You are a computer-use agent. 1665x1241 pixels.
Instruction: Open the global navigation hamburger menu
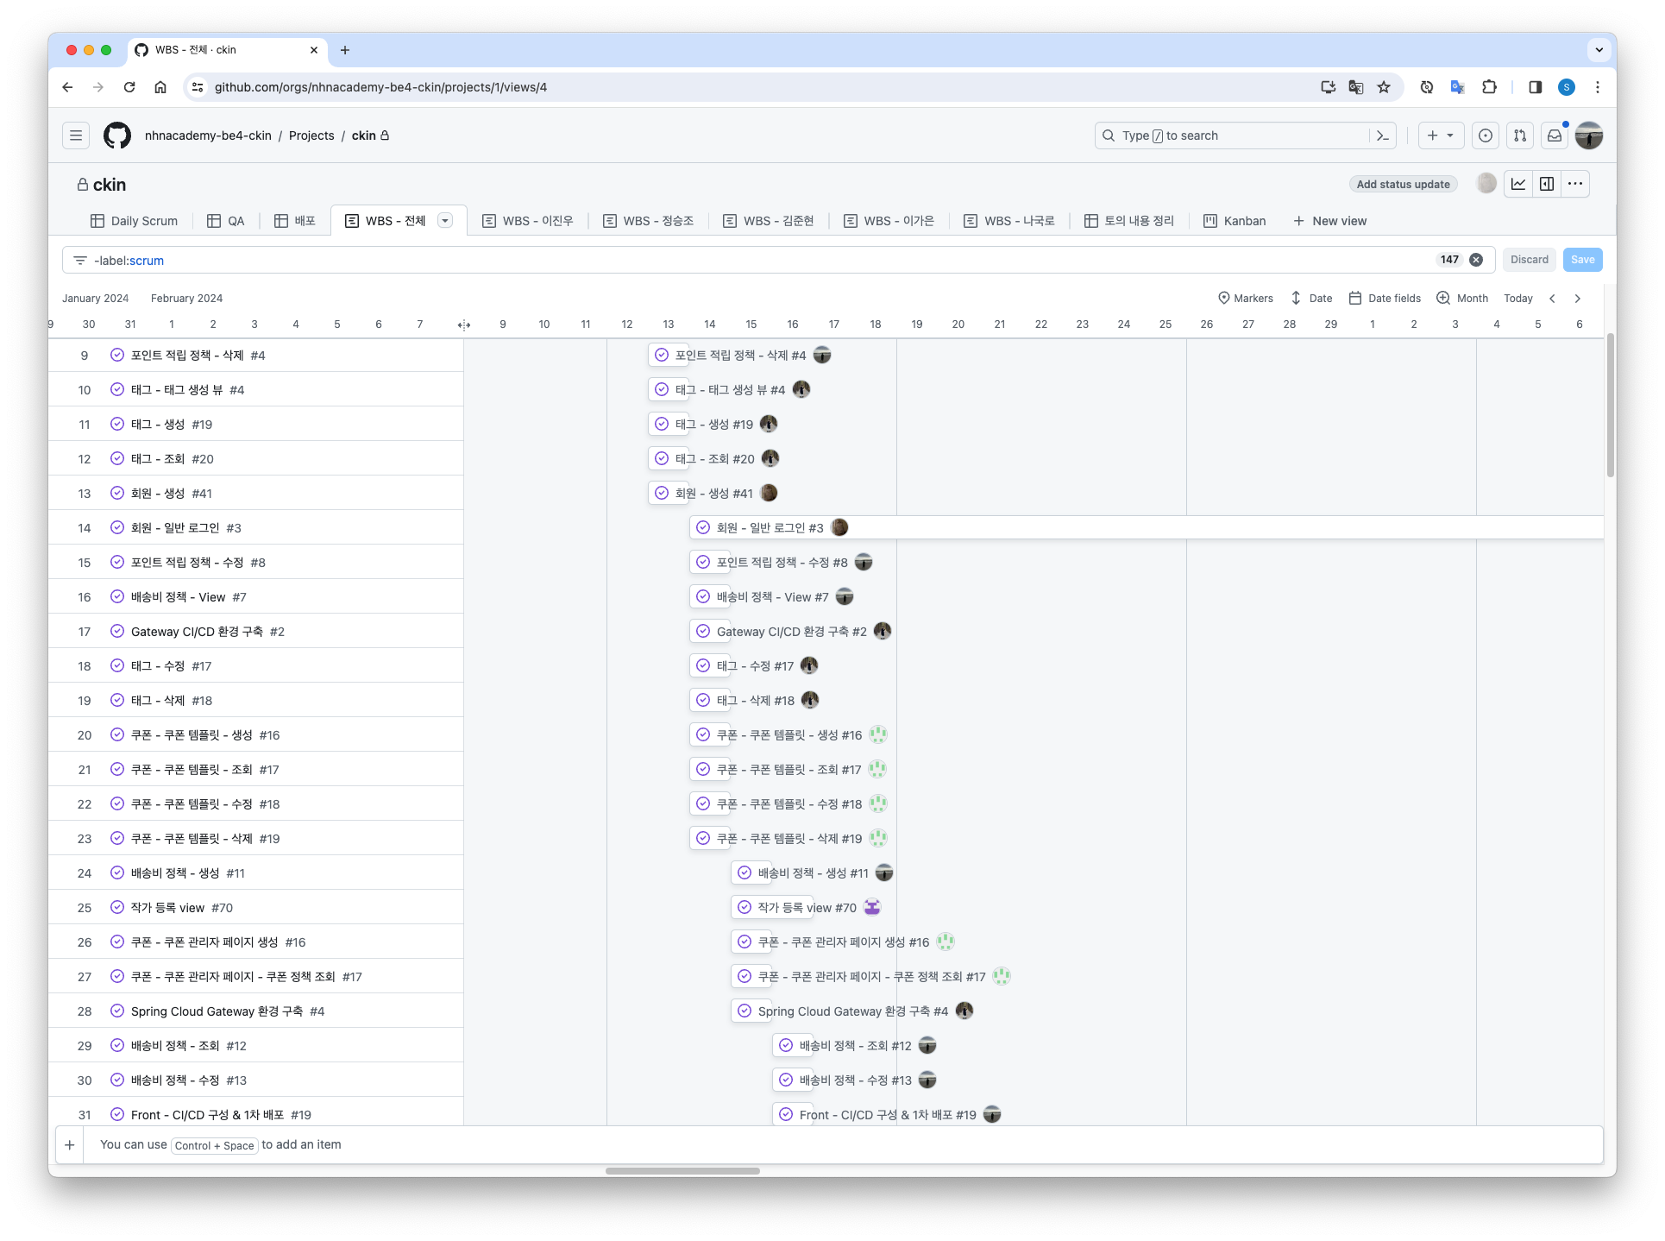pos(76,135)
